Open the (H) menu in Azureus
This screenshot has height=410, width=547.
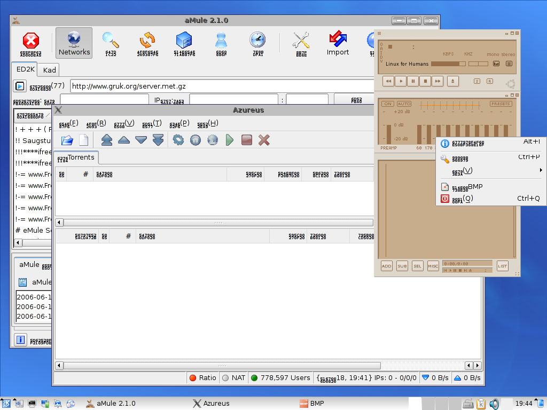click(x=208, y=123)
